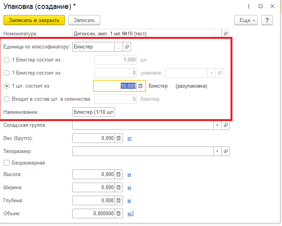Image resolution: width=282 pixels, height=226 pixels.
Task: Maximize the Упаковка window
Action: pos(260,7)
